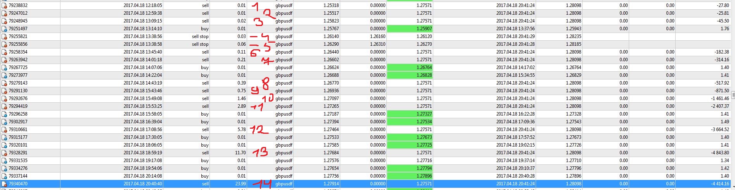Select the close time 2017.04.18 17:57:52
Viewport: 735px width, 190px height.
pyautogui.click(x=515, y=137)
